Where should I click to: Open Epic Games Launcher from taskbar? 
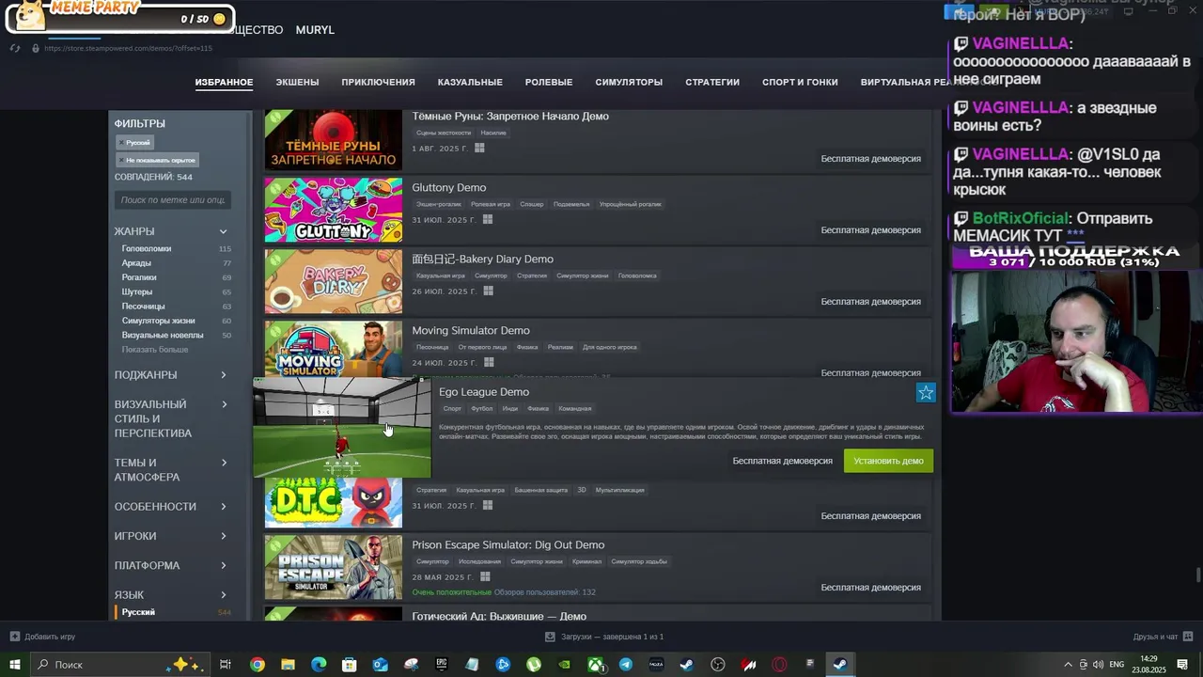pos(442,665)
